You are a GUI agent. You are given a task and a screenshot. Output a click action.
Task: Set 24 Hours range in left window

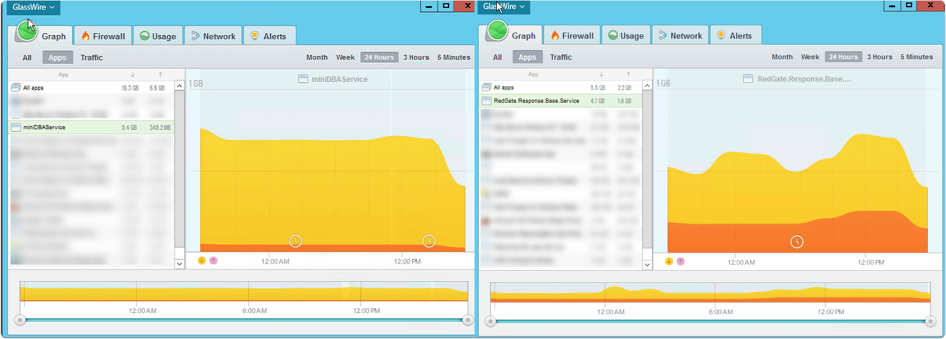pyautogui.click(x=379, y=57)
